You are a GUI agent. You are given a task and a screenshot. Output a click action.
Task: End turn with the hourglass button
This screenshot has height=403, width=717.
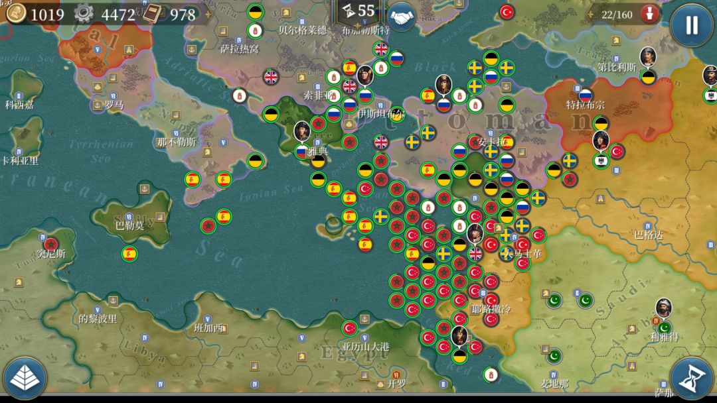[692, 379]
